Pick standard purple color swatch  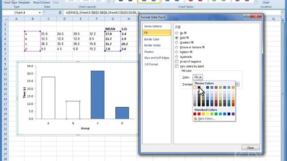pos(233,114)
